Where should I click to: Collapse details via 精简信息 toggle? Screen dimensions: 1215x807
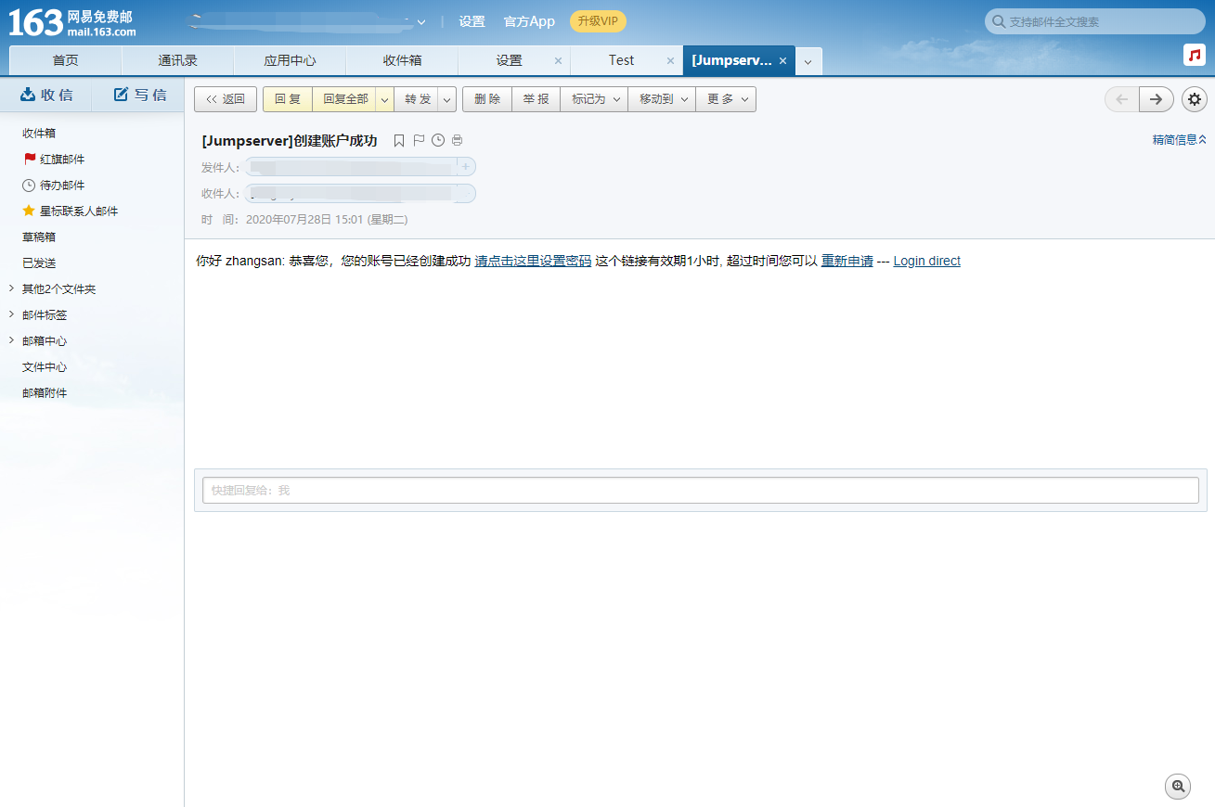1177,139
